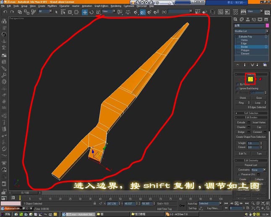Select Polygon sub-object in modifier stack

[x=245, y=50]
